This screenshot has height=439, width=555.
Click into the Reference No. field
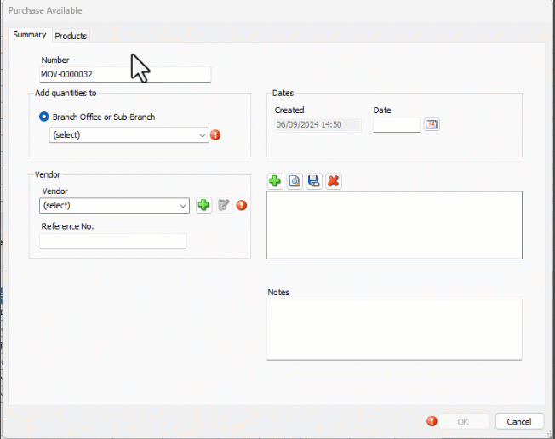[112, 241]
